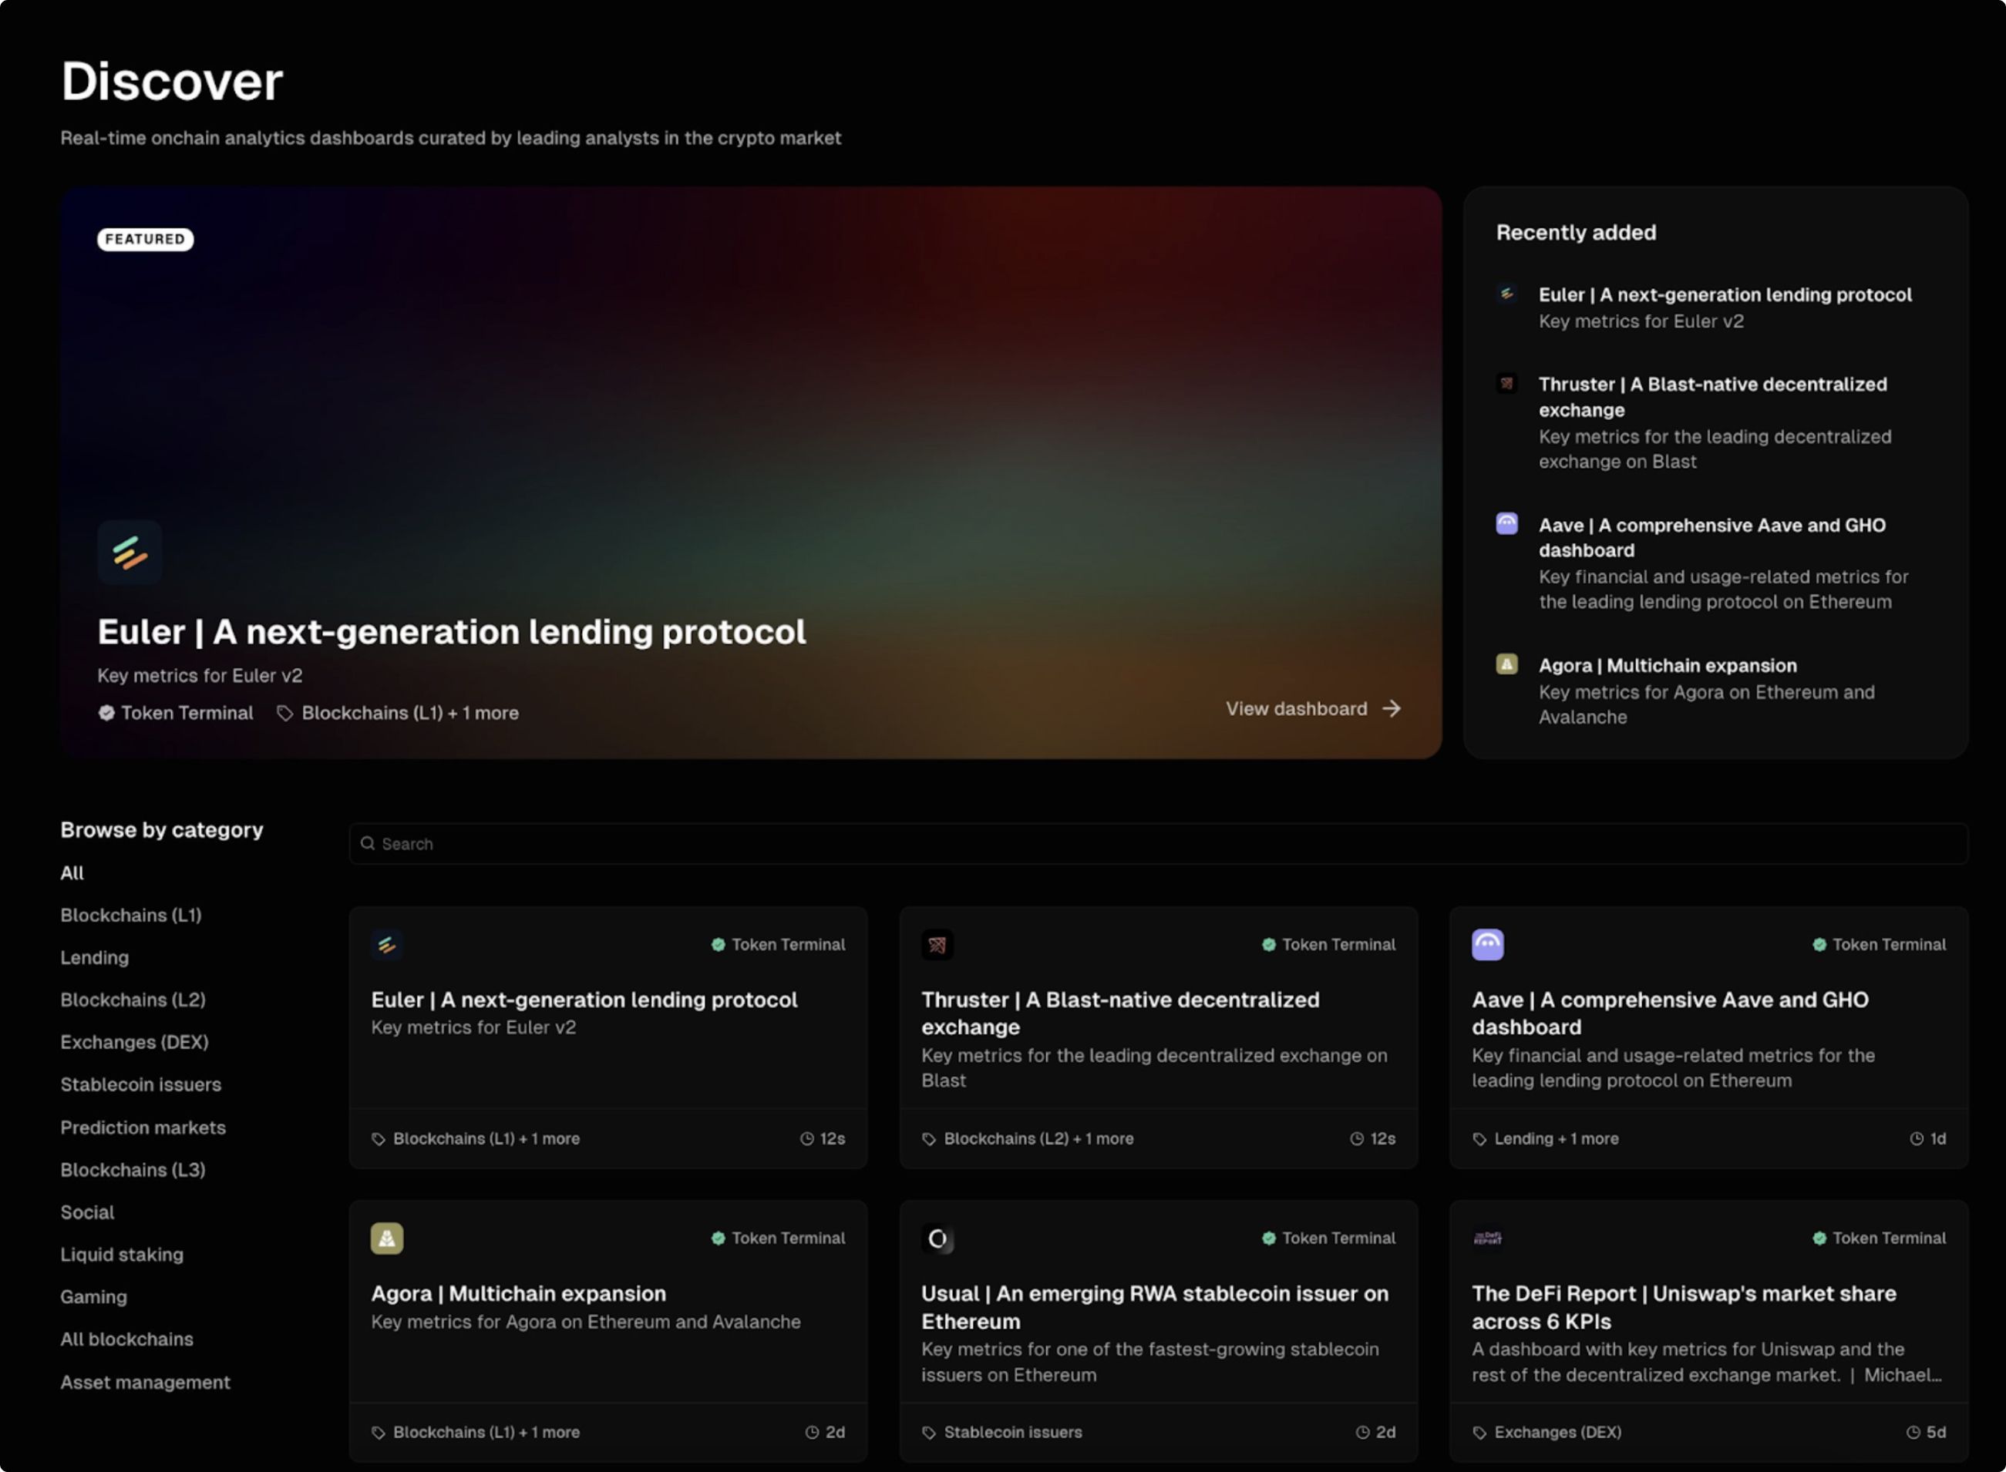Open Agora Multichain expansion card title
Viewport: 2006px width, 1472px height.
pyautogui.click(x=518, y=1294)
